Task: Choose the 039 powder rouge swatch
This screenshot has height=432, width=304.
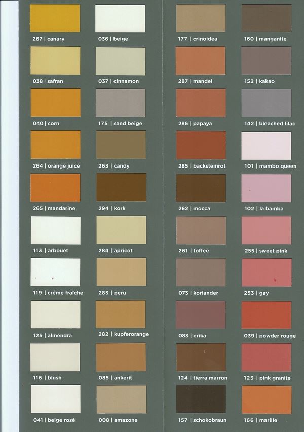Action: pyautogui.click(x=266, y=314)
